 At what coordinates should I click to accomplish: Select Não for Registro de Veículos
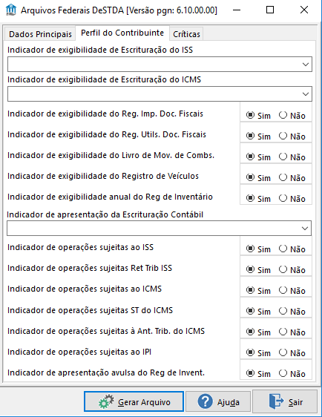283,177
